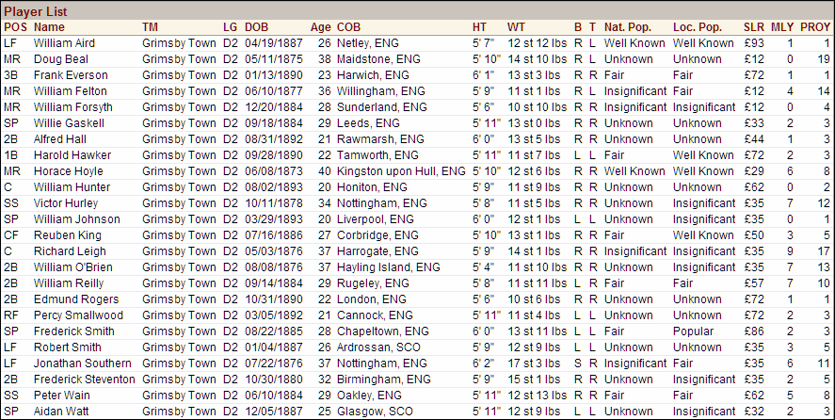The height and width of the screenshot is (420, 835).
Task: Select player Richard Leigh
Action: [x=70, y=251]
